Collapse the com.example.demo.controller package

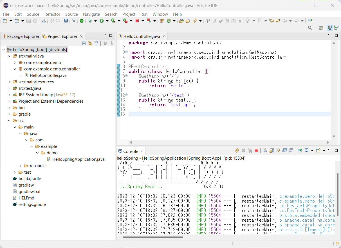click(14, 69)
